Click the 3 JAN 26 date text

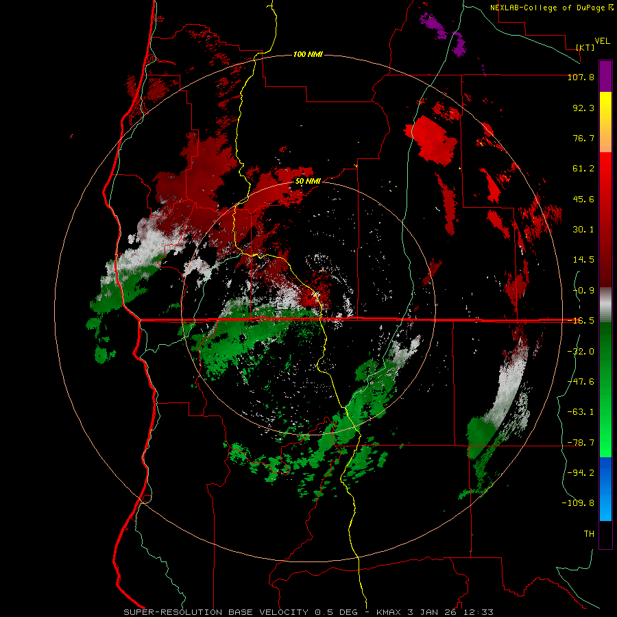[x=432, y=612]
